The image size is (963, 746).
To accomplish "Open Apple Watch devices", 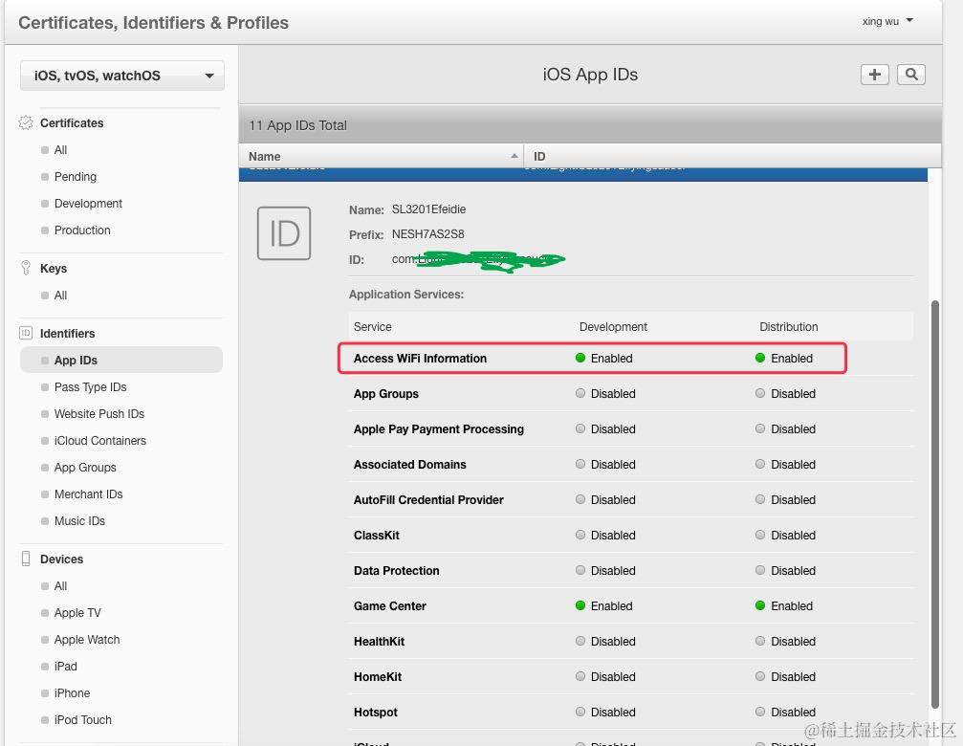I will [x=87, y=640].
